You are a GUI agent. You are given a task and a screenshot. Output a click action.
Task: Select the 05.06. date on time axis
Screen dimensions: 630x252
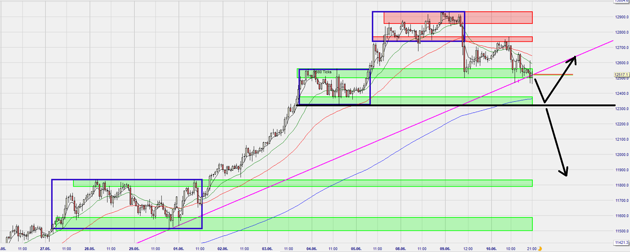[356, 248]
